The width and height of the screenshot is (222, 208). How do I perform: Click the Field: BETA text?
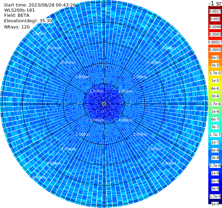17,15
